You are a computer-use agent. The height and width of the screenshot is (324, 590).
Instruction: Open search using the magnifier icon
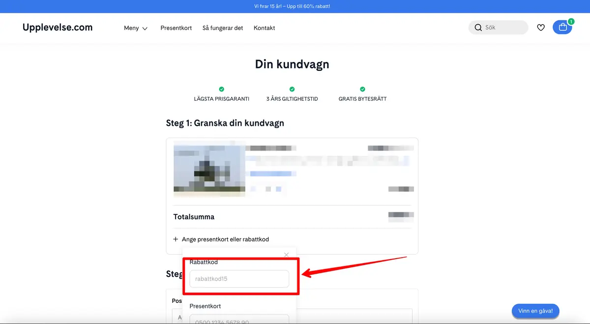click(477, 28)
